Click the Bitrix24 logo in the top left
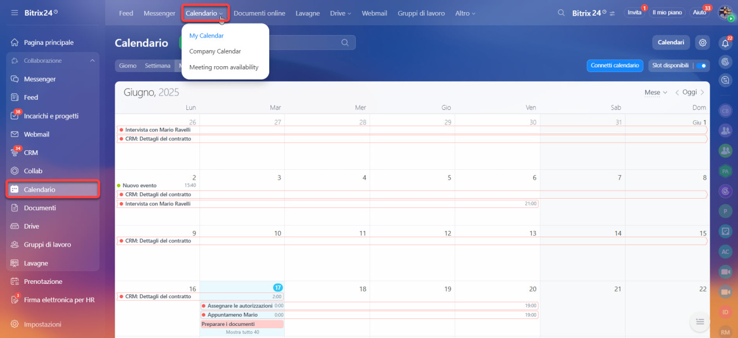The image size is (738, 338). coord(41,13)
